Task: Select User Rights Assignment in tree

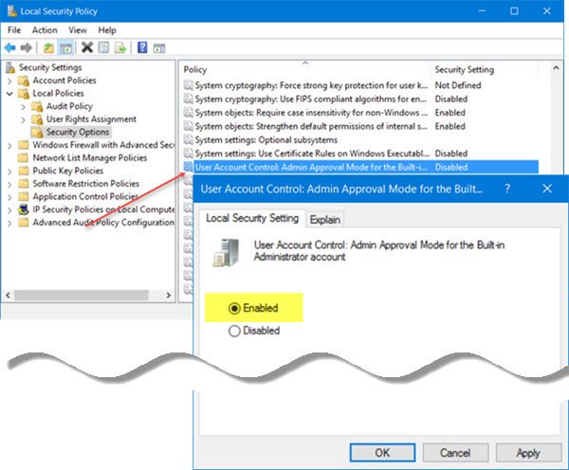Action: tap(91, 119)
